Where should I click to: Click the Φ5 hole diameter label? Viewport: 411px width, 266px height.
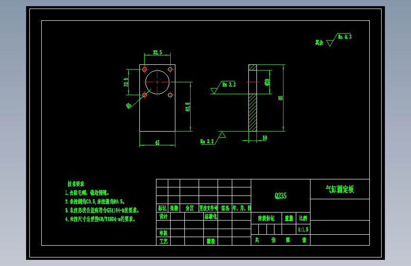(128, 106)
